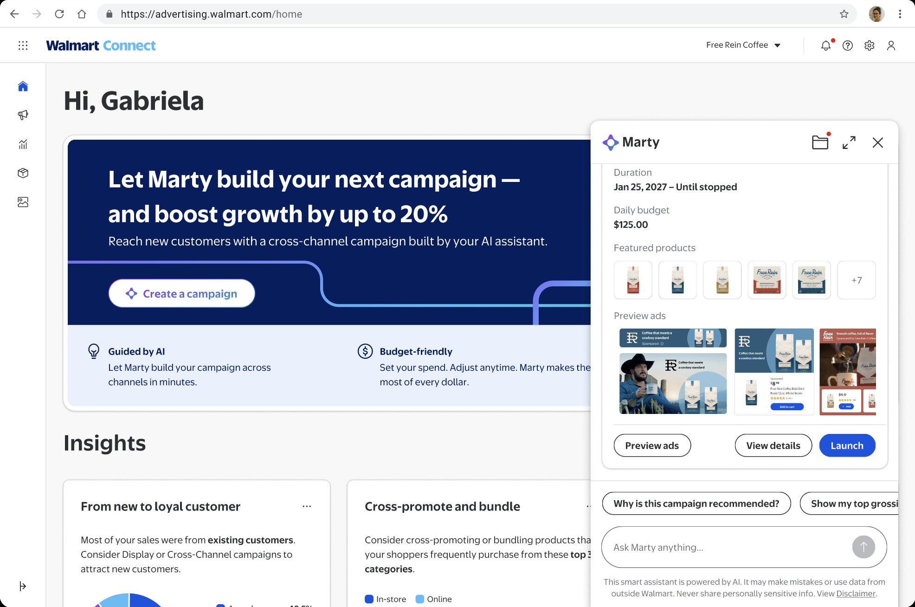The width and height of the screenshot is (915, 607).
Task: Click the View details button
Action: 773,446
